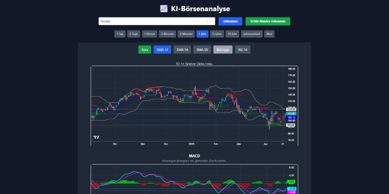389x194 pixels.
Task: Open the Jahresverlauf view
Action: tap(251, 34)
